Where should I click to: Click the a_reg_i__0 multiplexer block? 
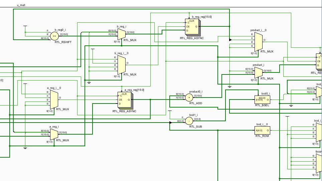pos(54,100)
